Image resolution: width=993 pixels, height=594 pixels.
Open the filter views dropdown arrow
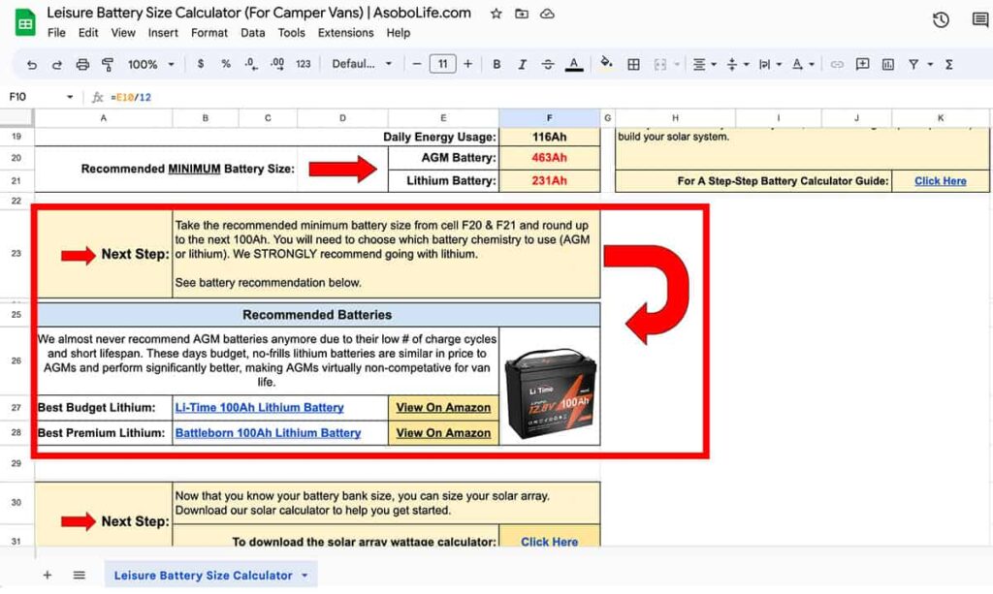(930, 65)
